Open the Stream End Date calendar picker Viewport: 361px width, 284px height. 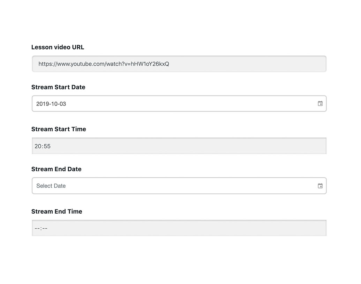point(320,186)
